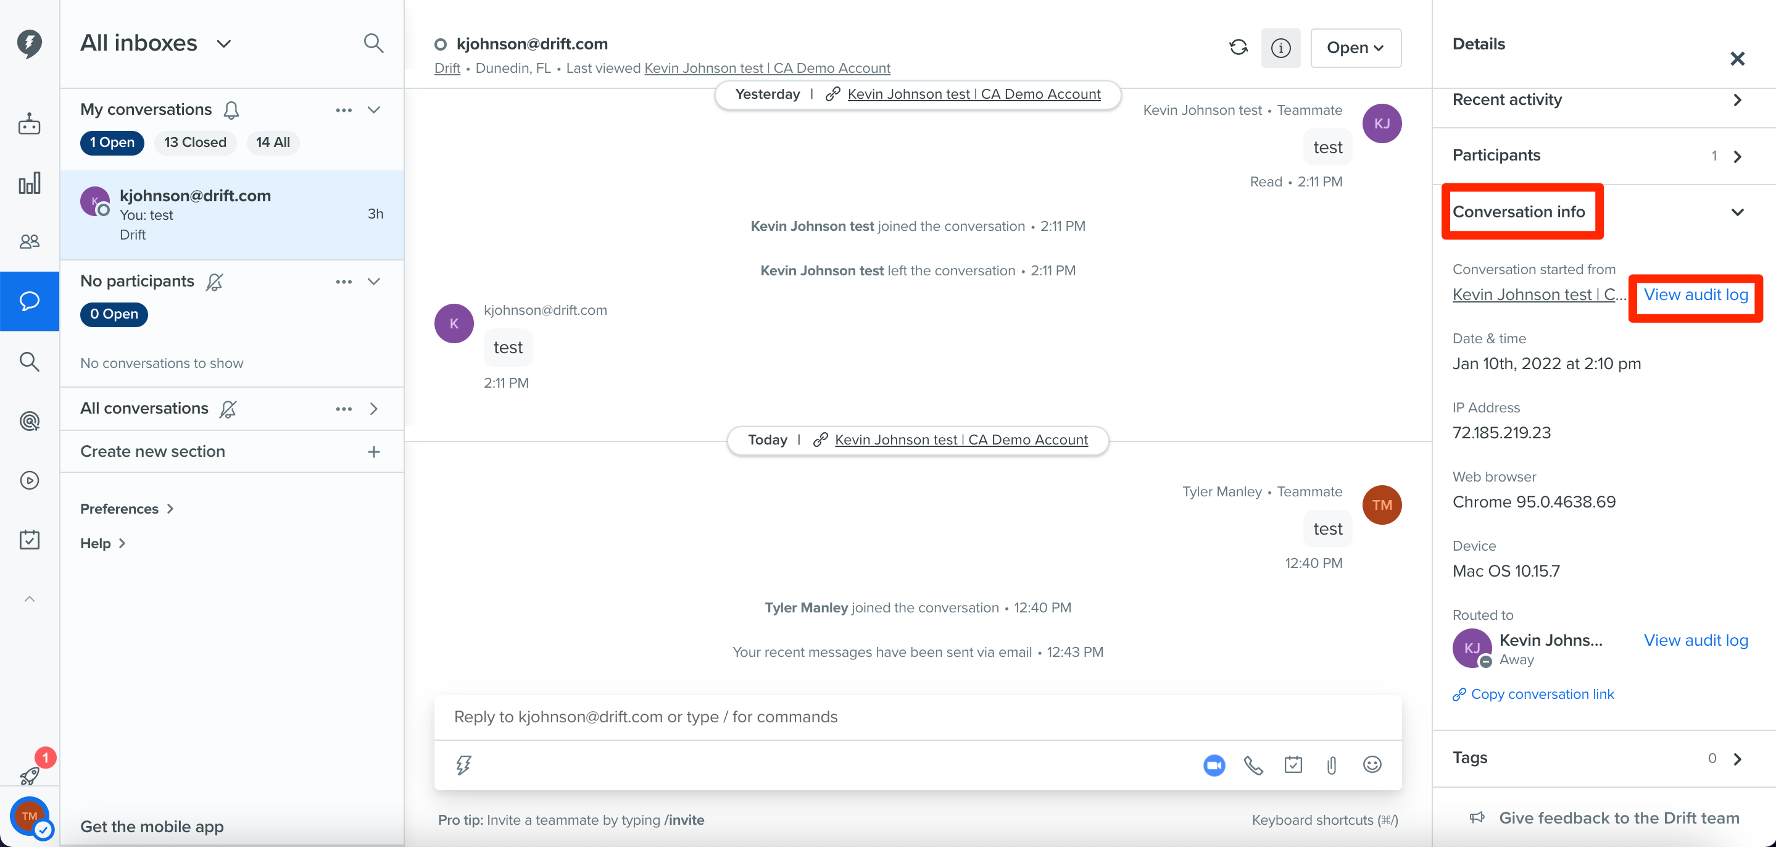Open the rocket icon with notification badge
Viewport: 1776px width, 847px height.
(x=29, y=775)
